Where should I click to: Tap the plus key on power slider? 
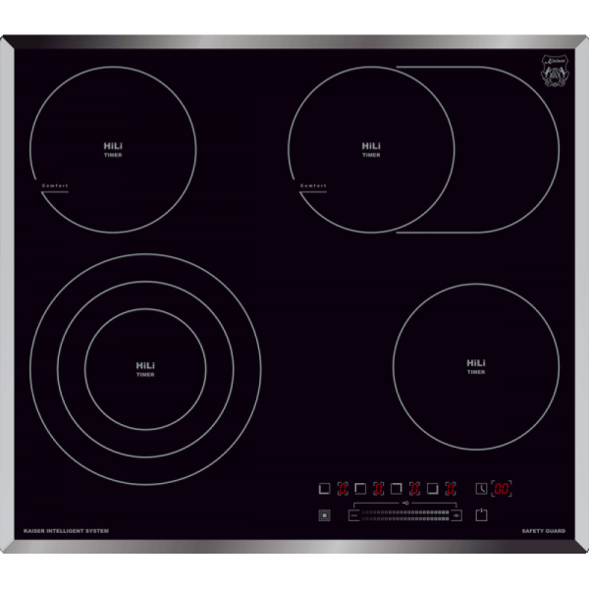pos(456,515)
